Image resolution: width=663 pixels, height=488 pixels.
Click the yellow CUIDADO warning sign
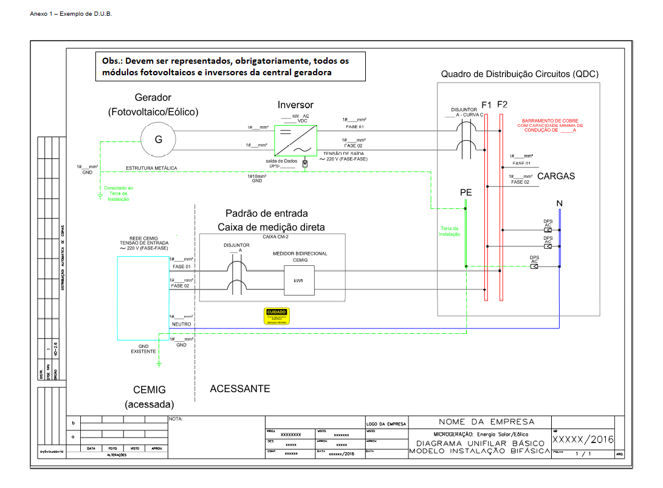277,316
